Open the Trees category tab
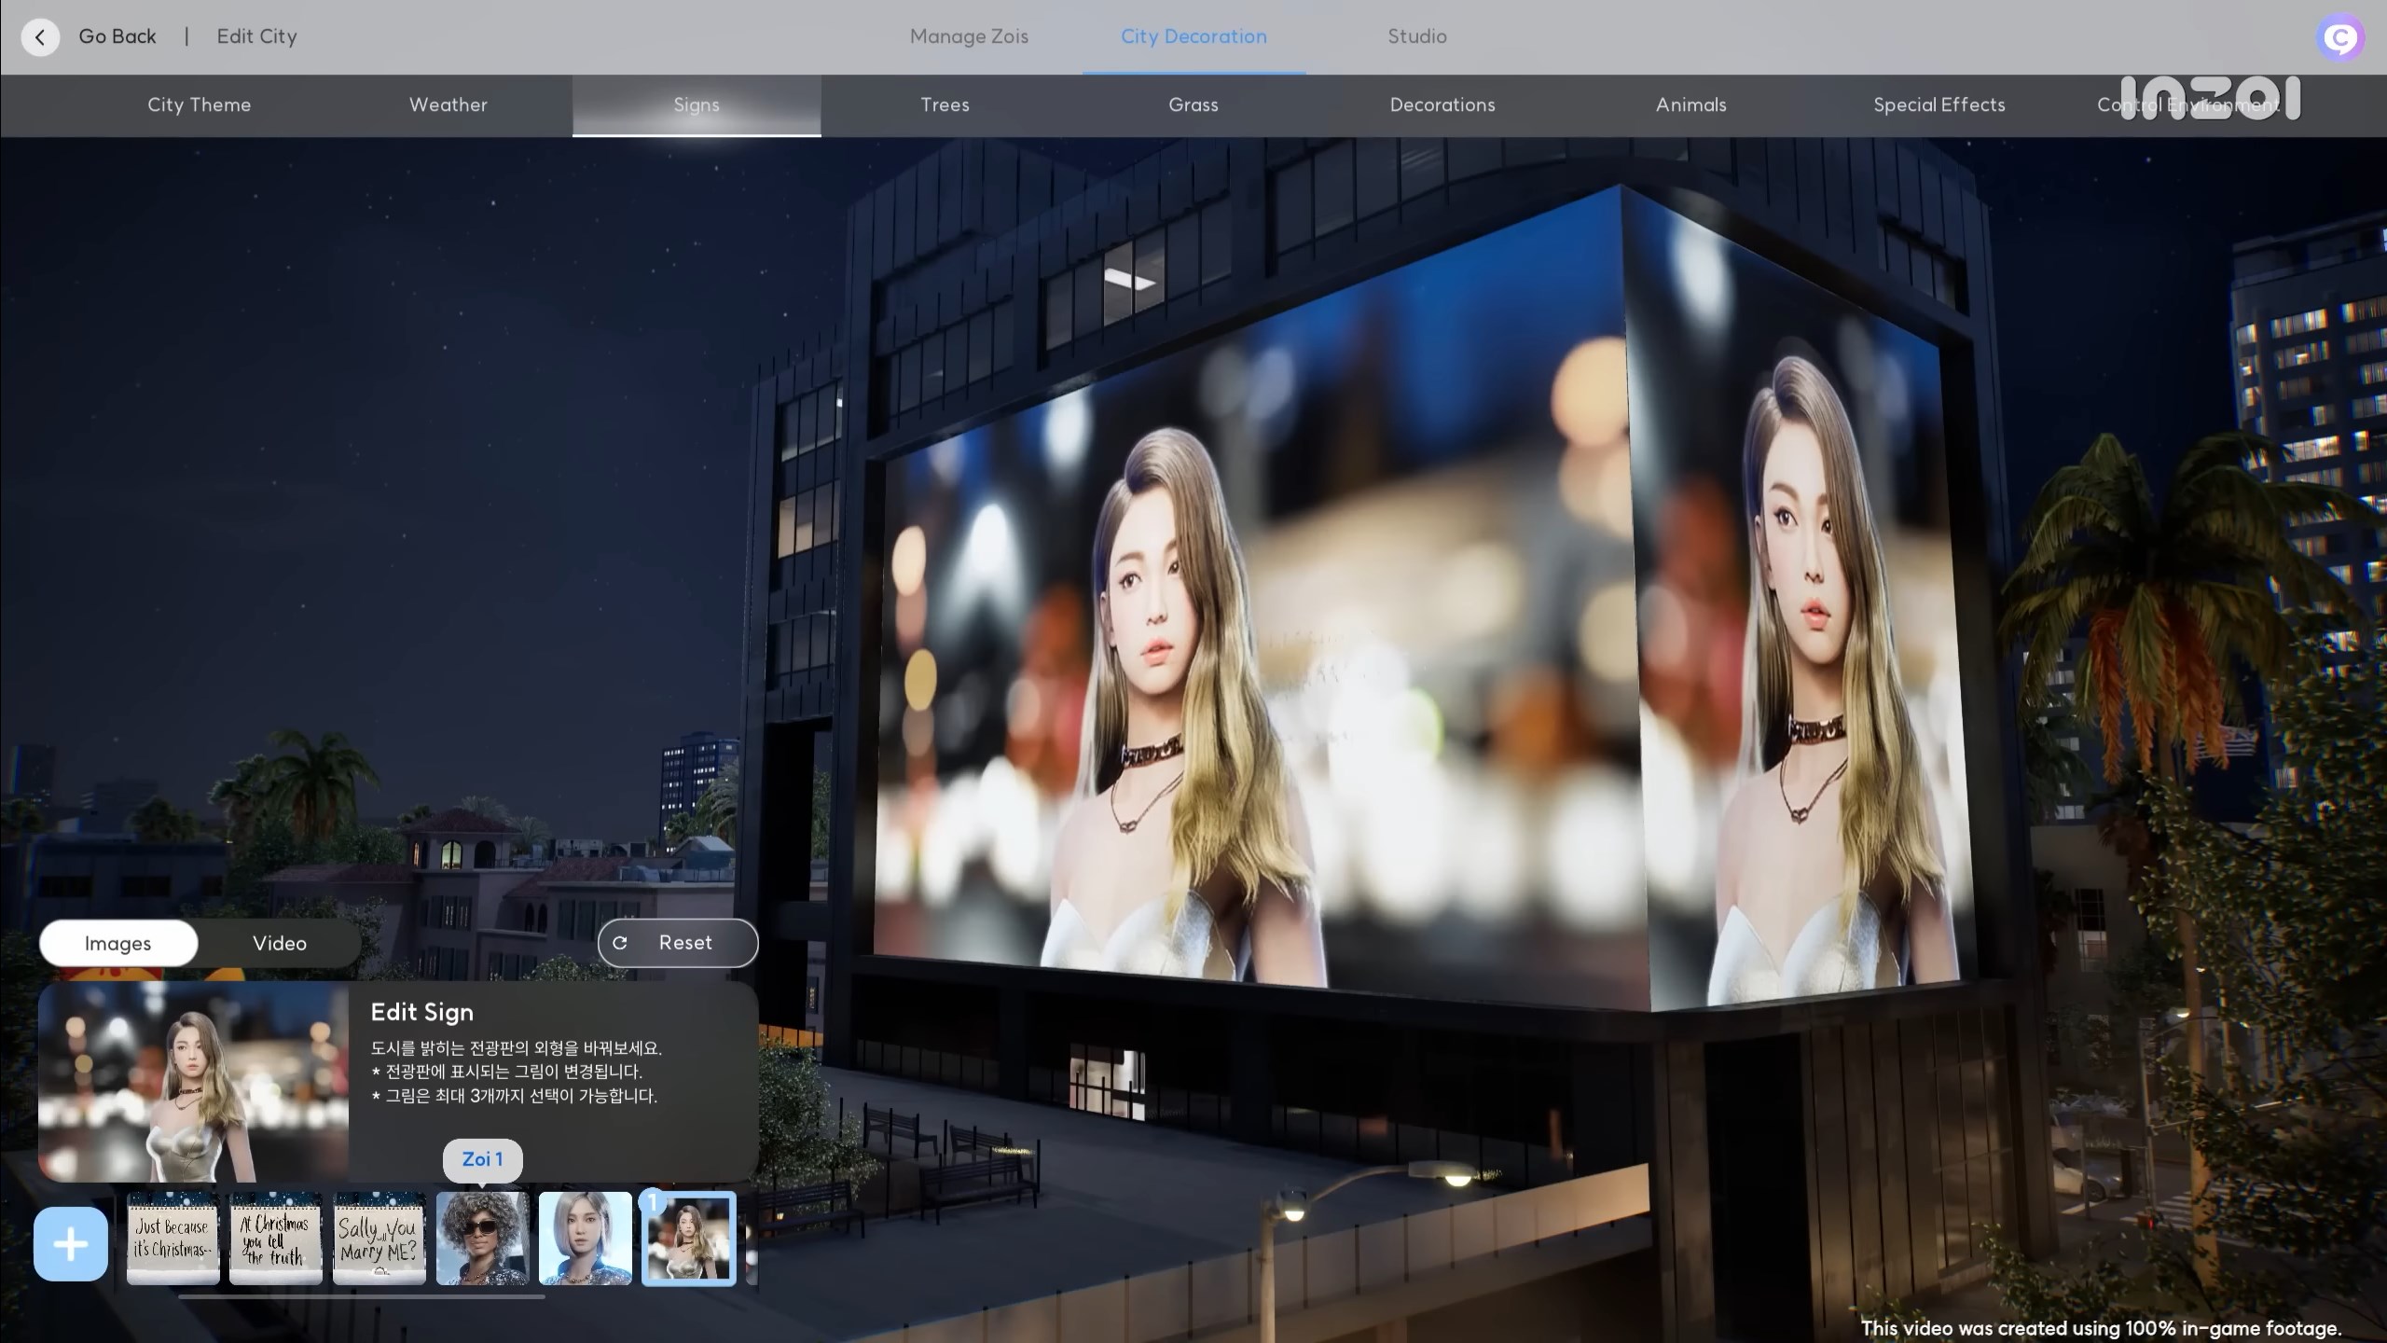2387x1343 pixels. 945,104
